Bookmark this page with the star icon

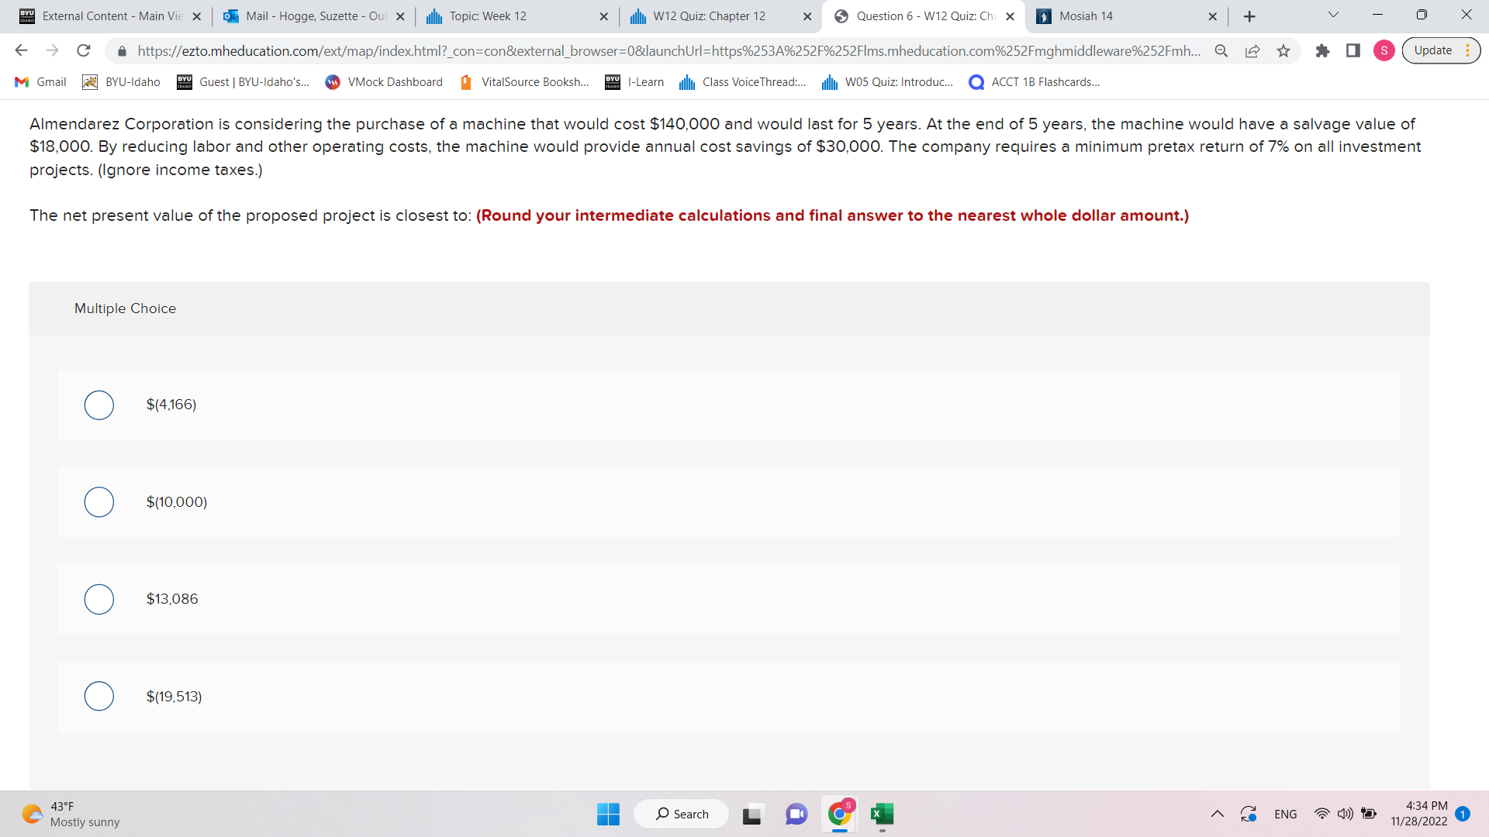tap(1283, 50)
